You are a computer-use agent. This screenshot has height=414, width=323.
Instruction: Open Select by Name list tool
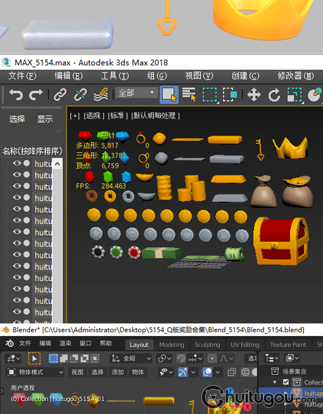[x=189, y=94]
